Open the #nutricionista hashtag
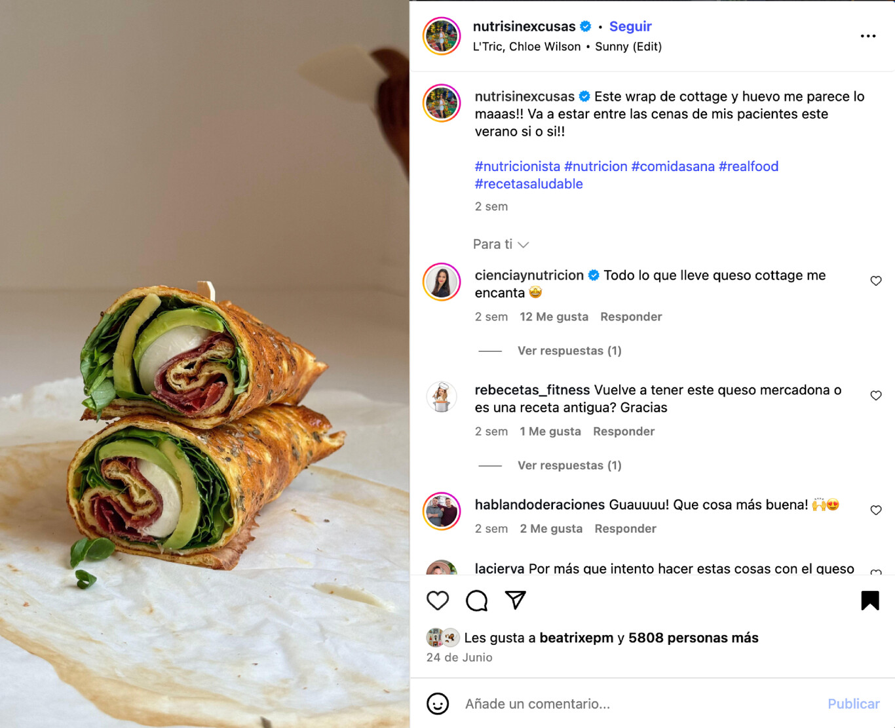The height and width of the screenshot is (728, 895). click(x=517, y=166)
